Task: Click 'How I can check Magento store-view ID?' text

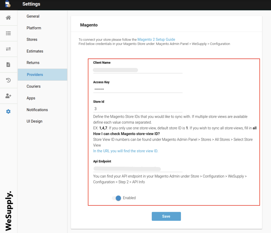Action: pos(126,134)
